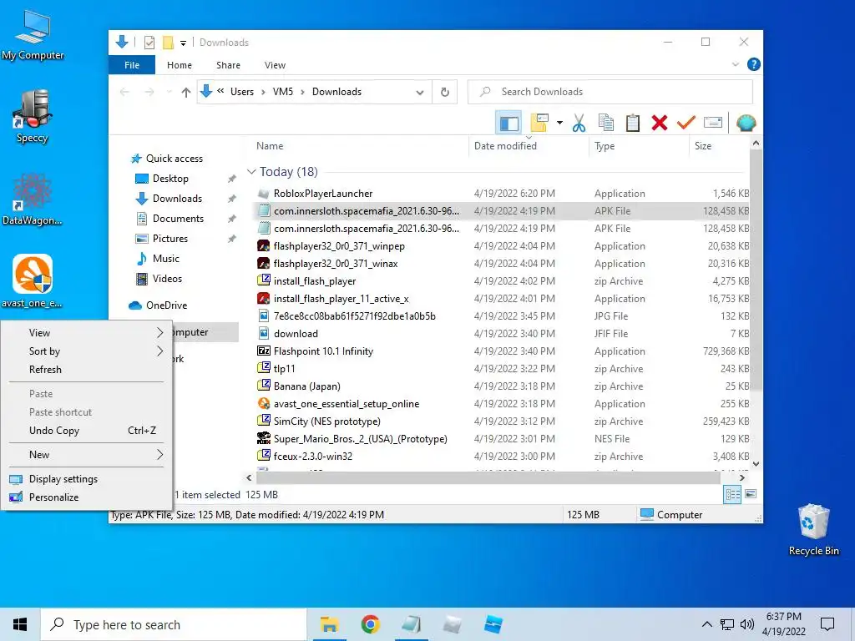855x641 pixels.
Task: Switch to large thumbnails view button
Action: tap(751, 494)
